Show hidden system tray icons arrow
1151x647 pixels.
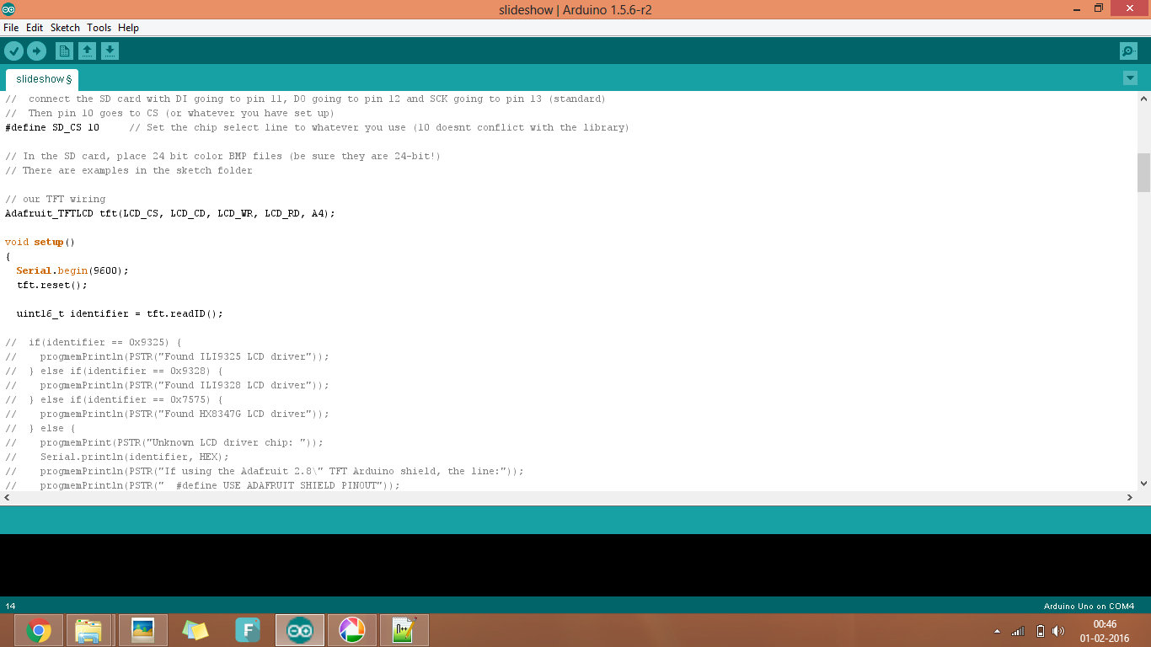pyautogui.click(x=998, y=631)
